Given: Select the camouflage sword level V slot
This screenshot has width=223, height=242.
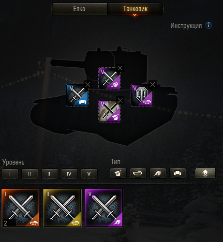Looking at the screenshot, I should tap(110, 111).
